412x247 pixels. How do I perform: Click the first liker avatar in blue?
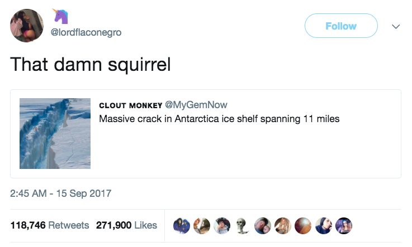point(182,225)
